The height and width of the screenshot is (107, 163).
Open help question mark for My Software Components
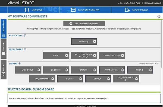159,16
